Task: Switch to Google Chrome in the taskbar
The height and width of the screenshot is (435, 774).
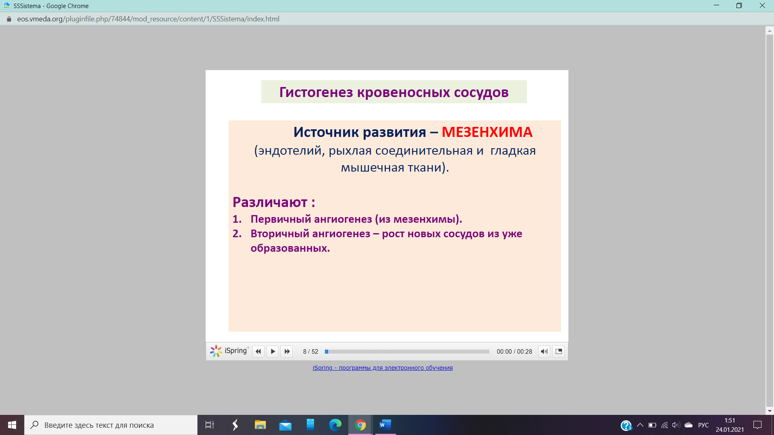Action: (360, 425)
